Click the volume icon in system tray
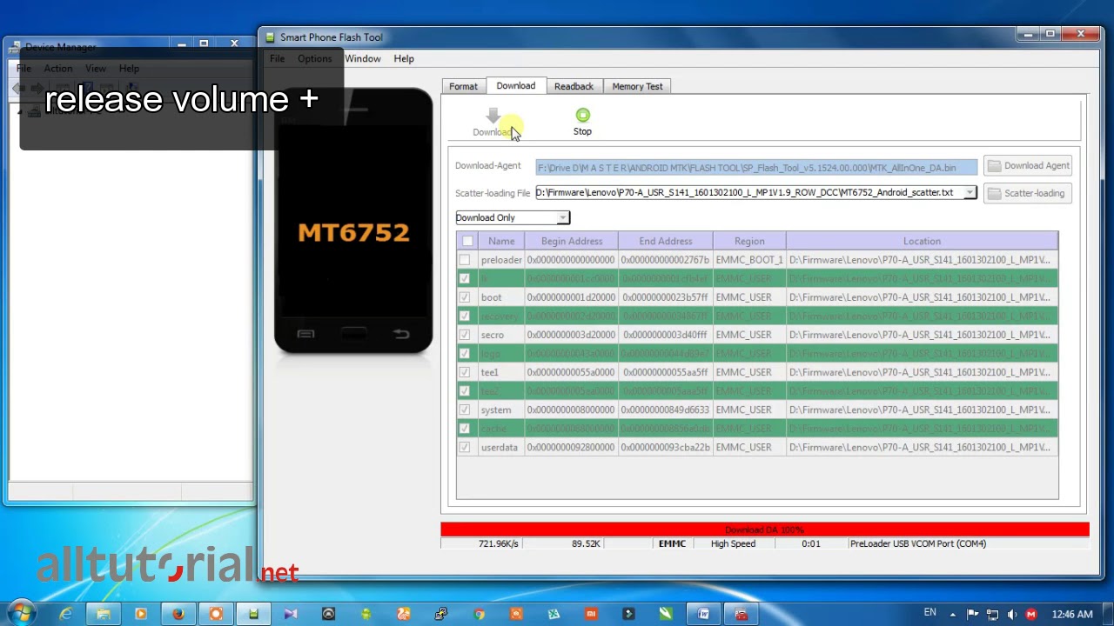This screenshot has height=626, width=1114. coord(1010,615)
